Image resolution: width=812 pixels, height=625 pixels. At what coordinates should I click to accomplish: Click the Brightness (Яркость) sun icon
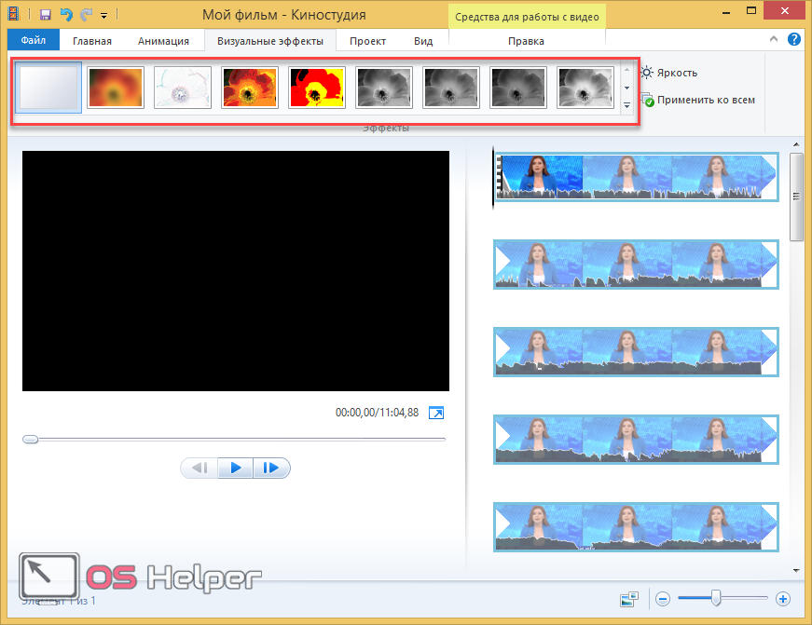click(647, 73)
